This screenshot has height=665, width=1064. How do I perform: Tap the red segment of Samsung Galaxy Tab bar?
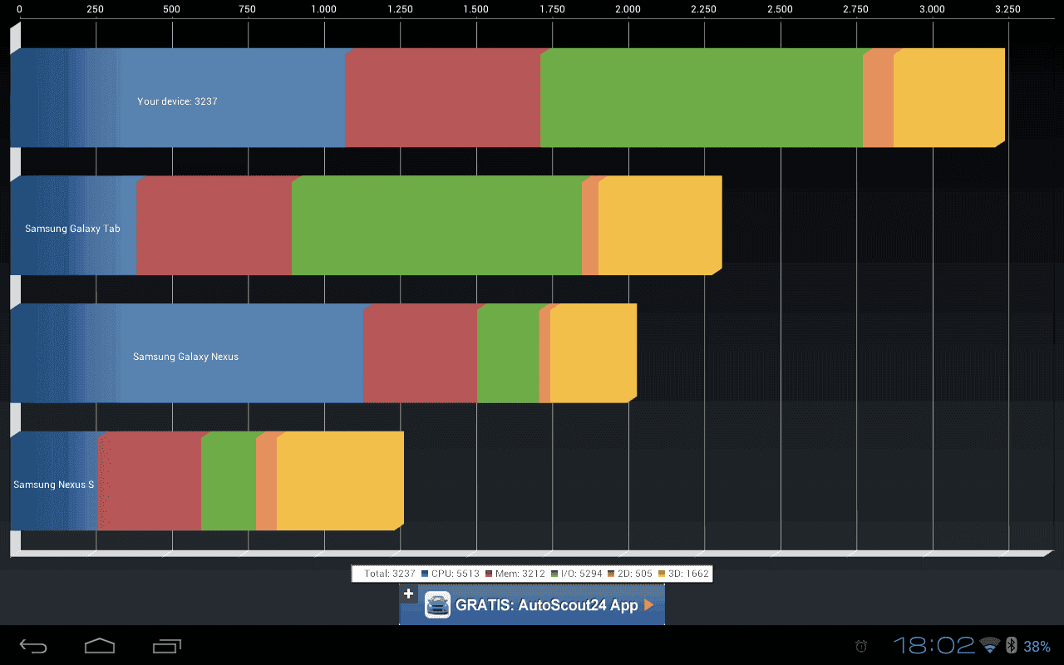tap(214, 225)
